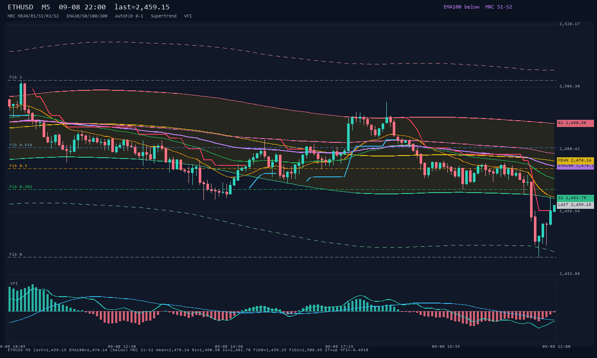597x358 pixels.
Task: Click the header last=2,459.15 readout
Action: 142,7
